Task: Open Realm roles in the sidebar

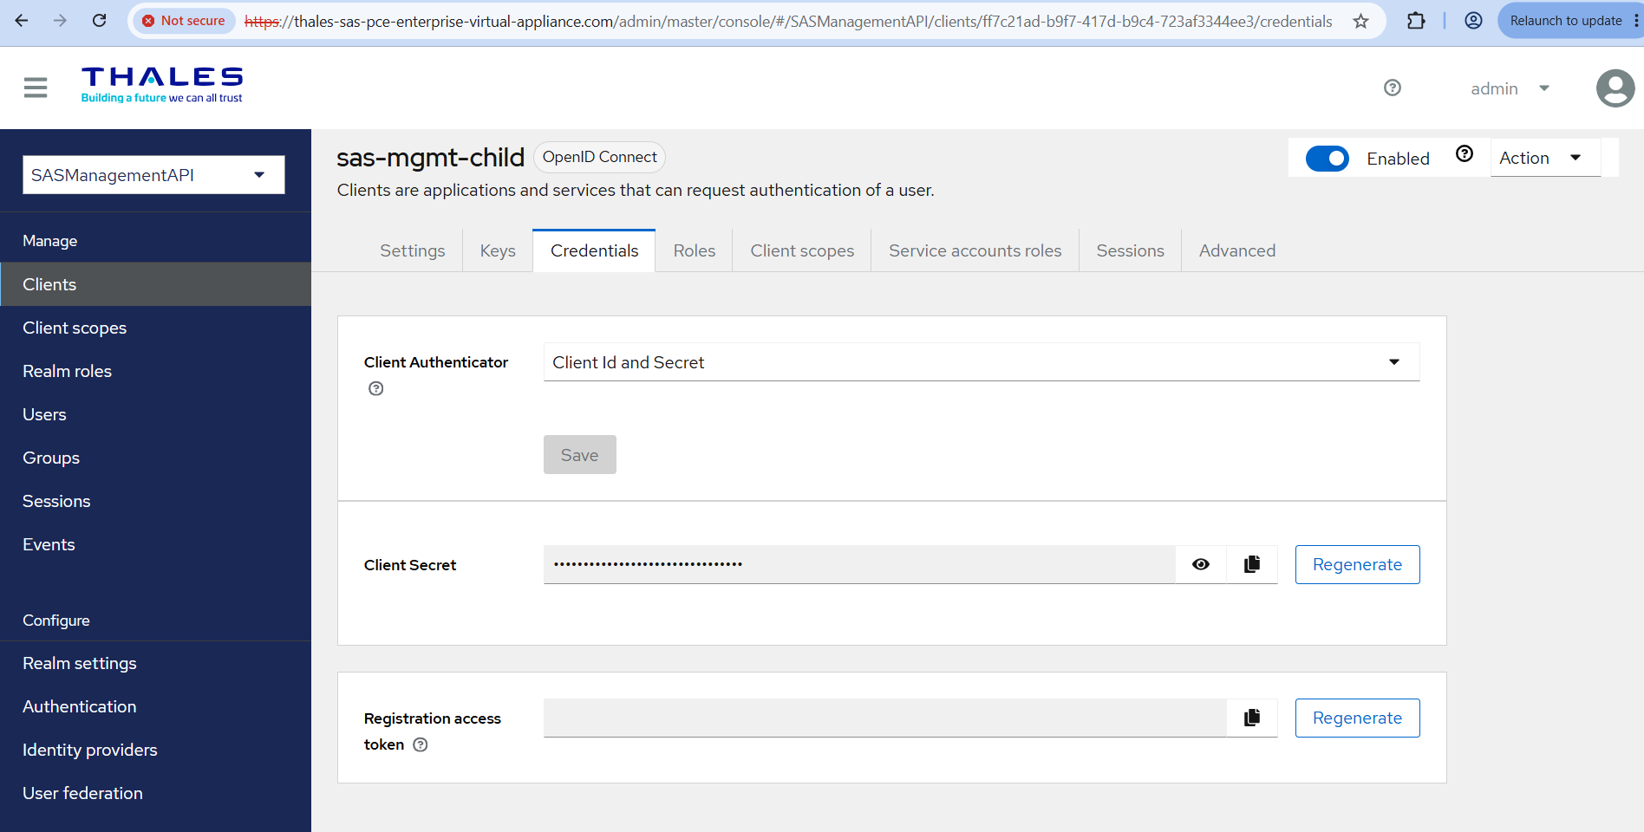Action: (x=156, y=371)
